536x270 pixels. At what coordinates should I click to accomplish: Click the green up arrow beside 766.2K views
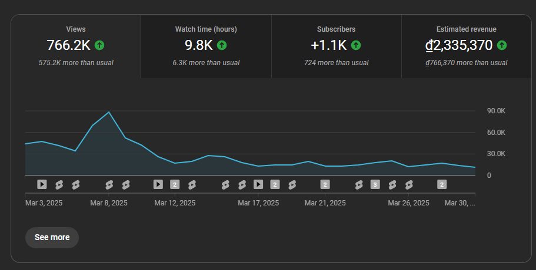coord(99,45)
